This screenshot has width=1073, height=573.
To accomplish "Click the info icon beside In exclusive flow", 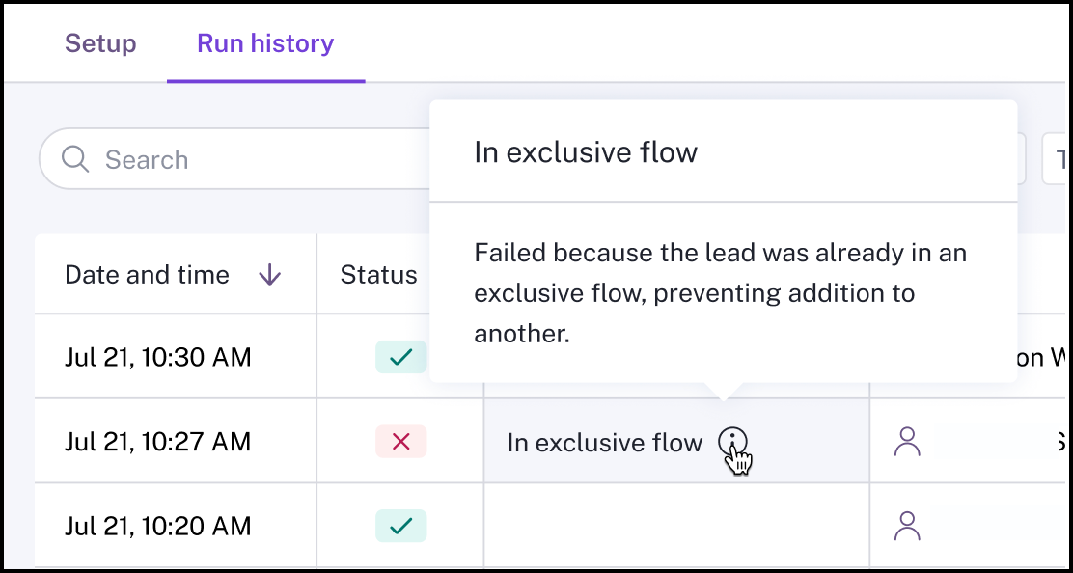I will pyautogui.click(x=733, y=443).
